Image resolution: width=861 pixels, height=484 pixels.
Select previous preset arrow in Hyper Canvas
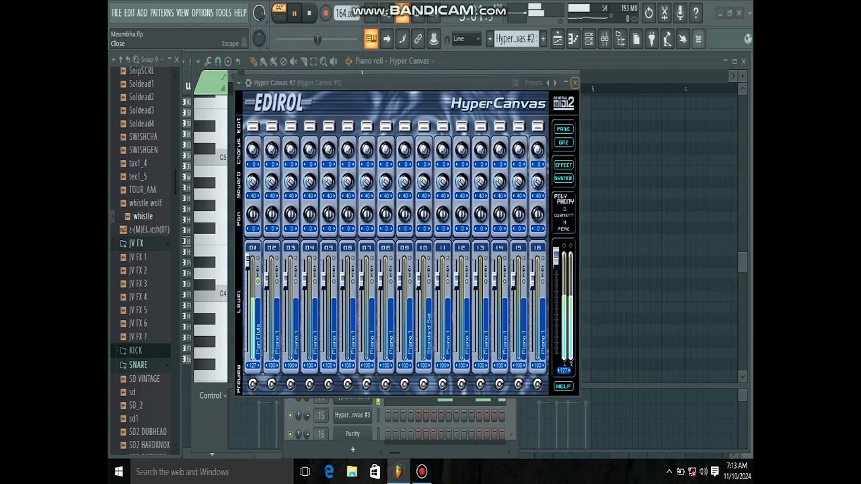548,83
